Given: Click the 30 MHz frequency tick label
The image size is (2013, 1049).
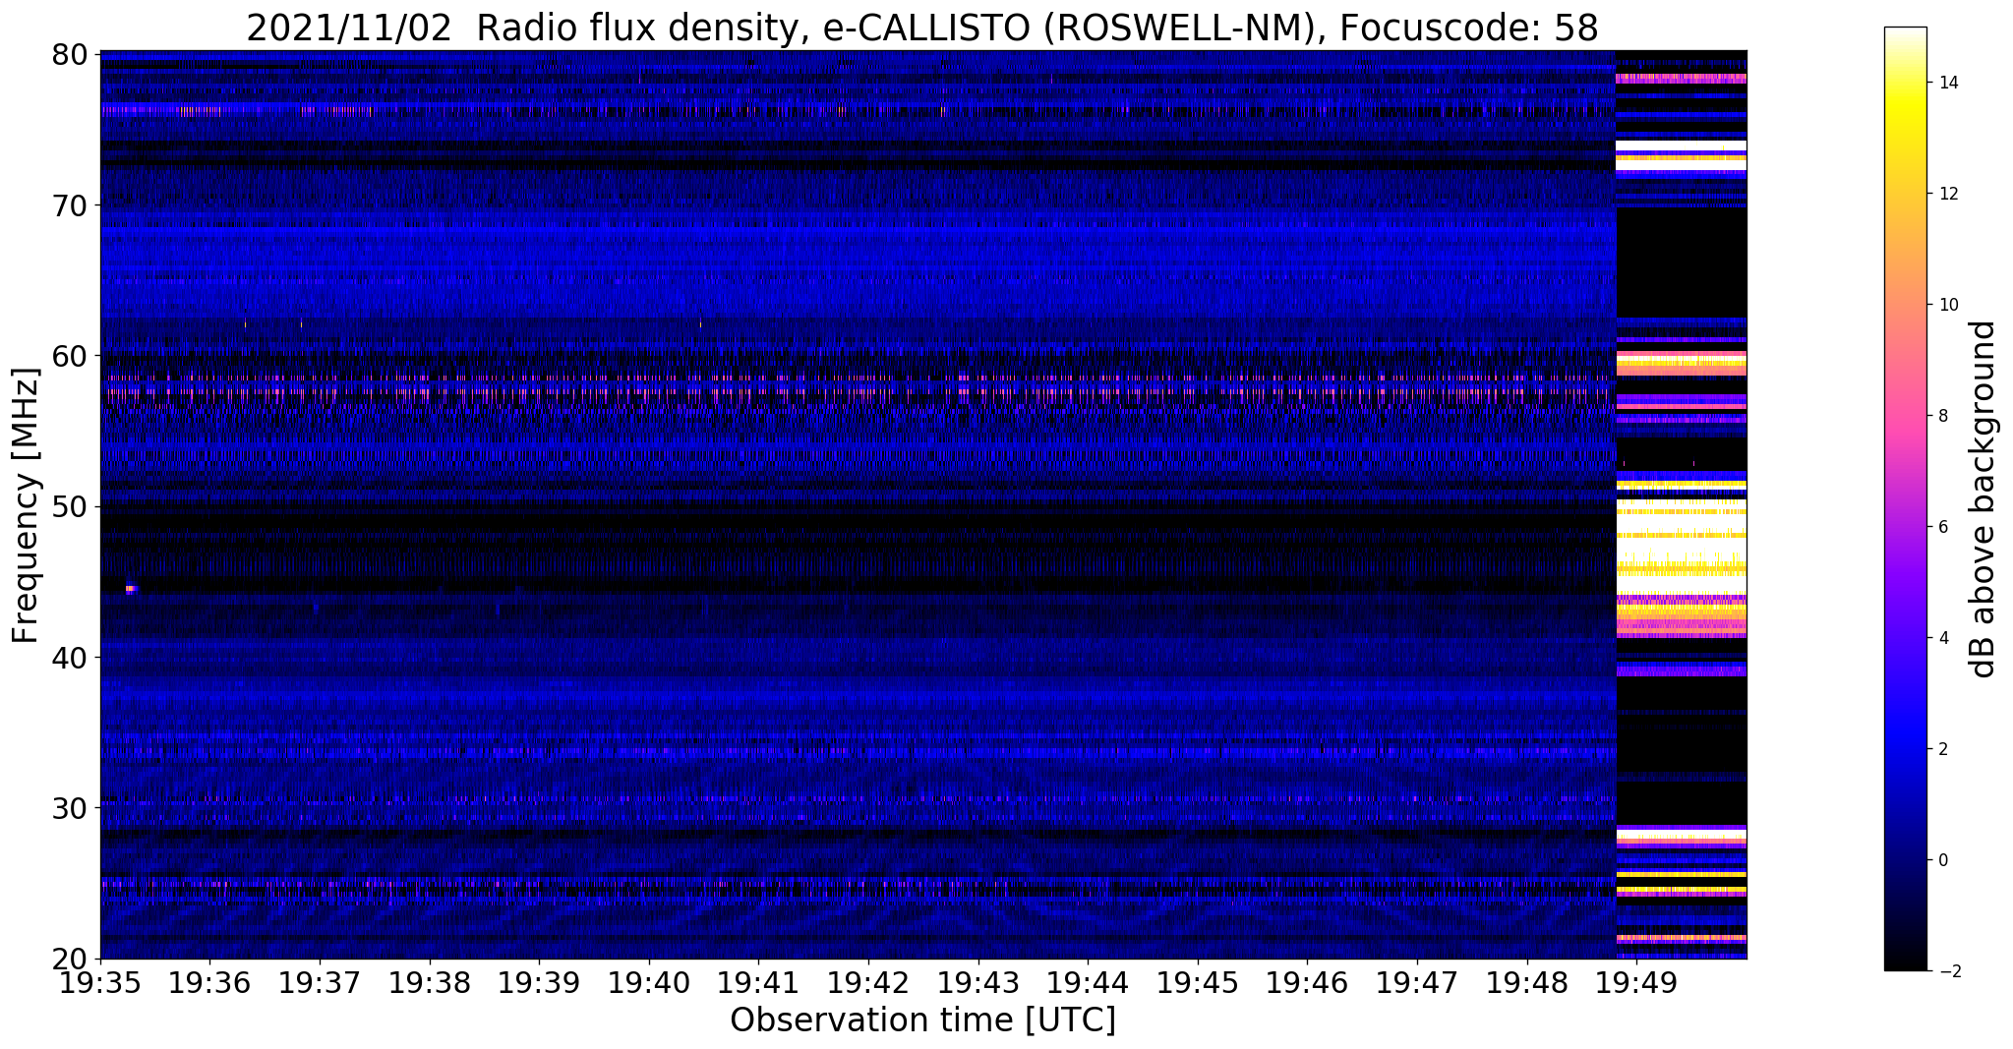Looking at the screenshot, I should [x=69, y=808].
